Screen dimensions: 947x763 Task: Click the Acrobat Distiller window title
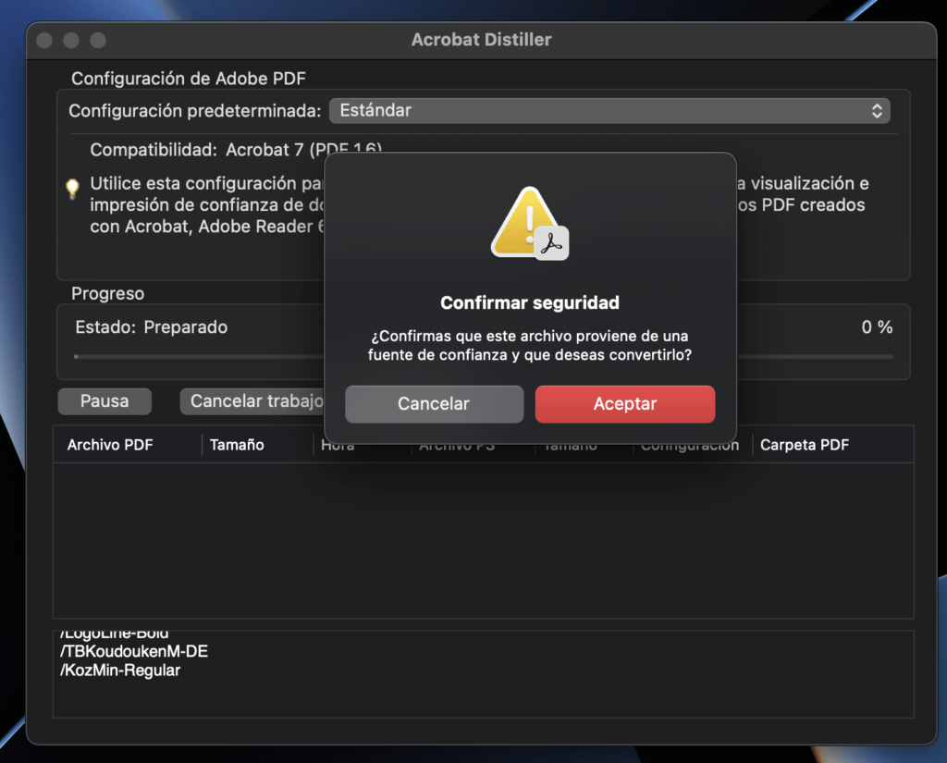pos(481,39)
